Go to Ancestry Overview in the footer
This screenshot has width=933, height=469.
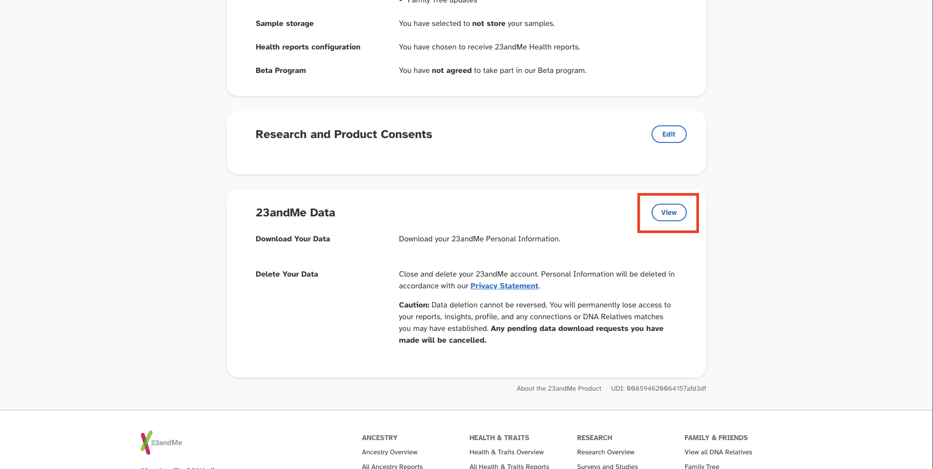pos(389,452)
